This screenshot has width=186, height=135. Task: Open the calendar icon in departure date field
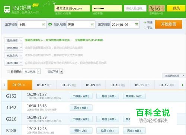pyautogui.click(x=137, y=25)
